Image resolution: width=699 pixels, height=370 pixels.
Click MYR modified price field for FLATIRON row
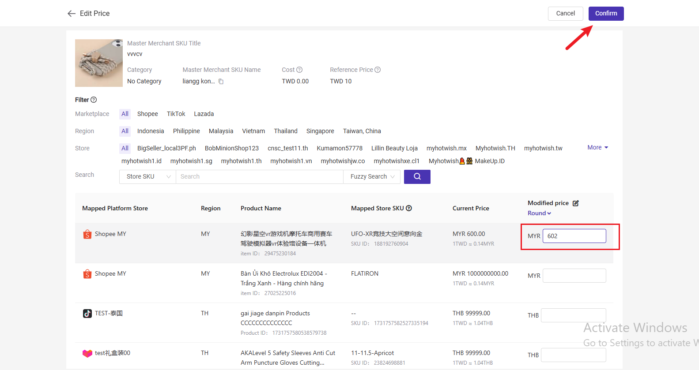point(574,276)
